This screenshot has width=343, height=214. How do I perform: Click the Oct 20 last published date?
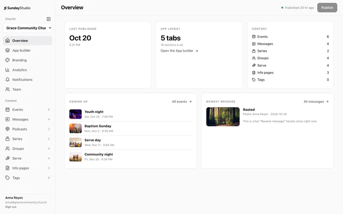tap(80, 38)
